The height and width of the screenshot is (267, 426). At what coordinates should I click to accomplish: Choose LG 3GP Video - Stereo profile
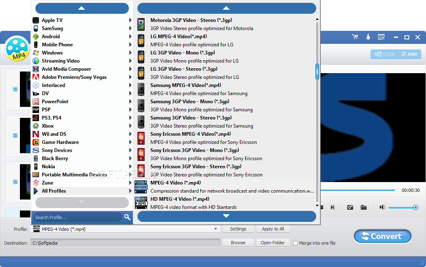[225, 73]
